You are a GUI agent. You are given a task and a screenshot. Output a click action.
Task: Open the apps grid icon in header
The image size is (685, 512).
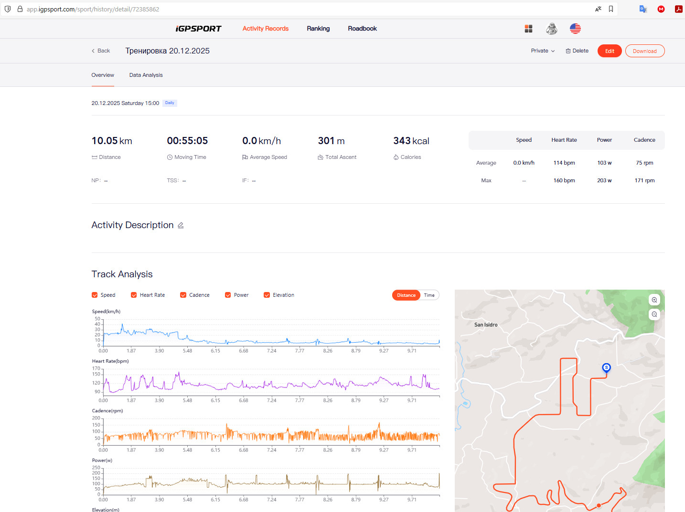528,29
